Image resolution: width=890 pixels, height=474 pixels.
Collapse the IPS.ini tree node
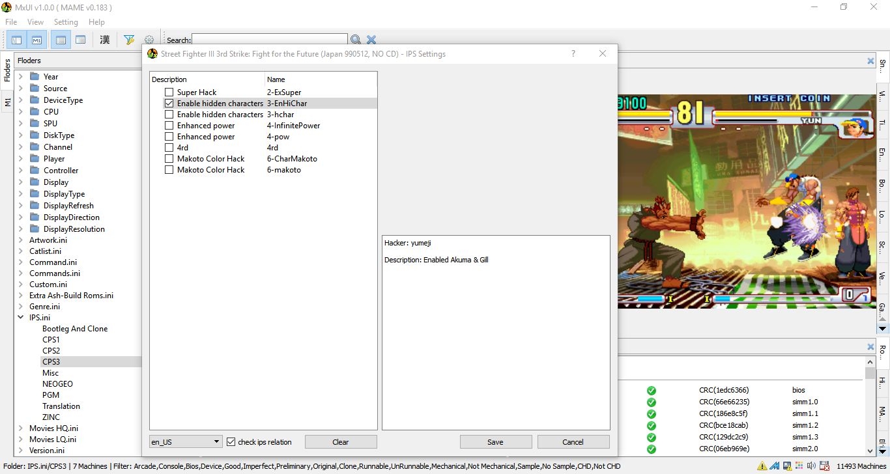pyautogui.click(x=21, y=318)
